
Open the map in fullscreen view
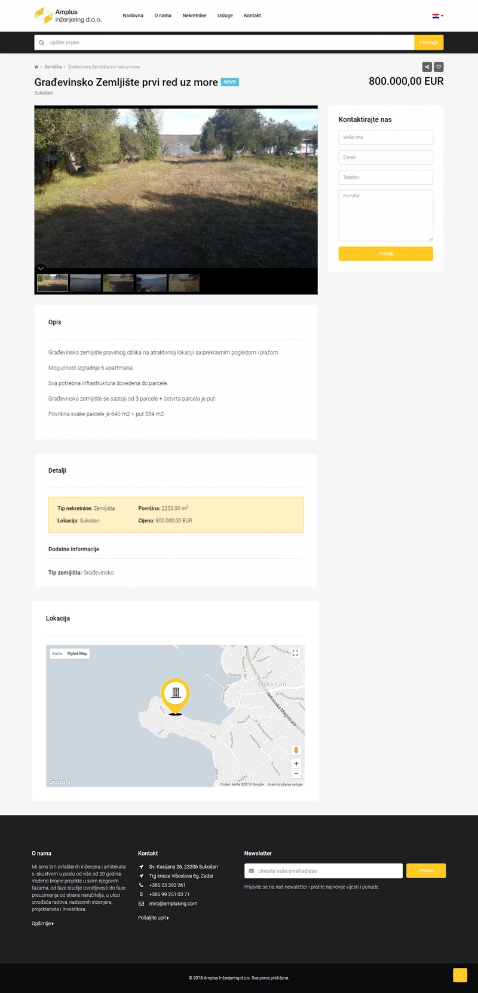point(295,653)
